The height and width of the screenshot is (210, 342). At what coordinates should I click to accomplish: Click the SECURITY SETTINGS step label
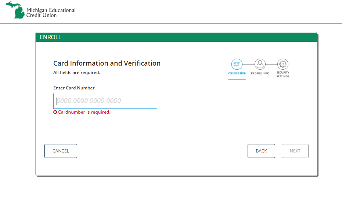tap(283, 74)
